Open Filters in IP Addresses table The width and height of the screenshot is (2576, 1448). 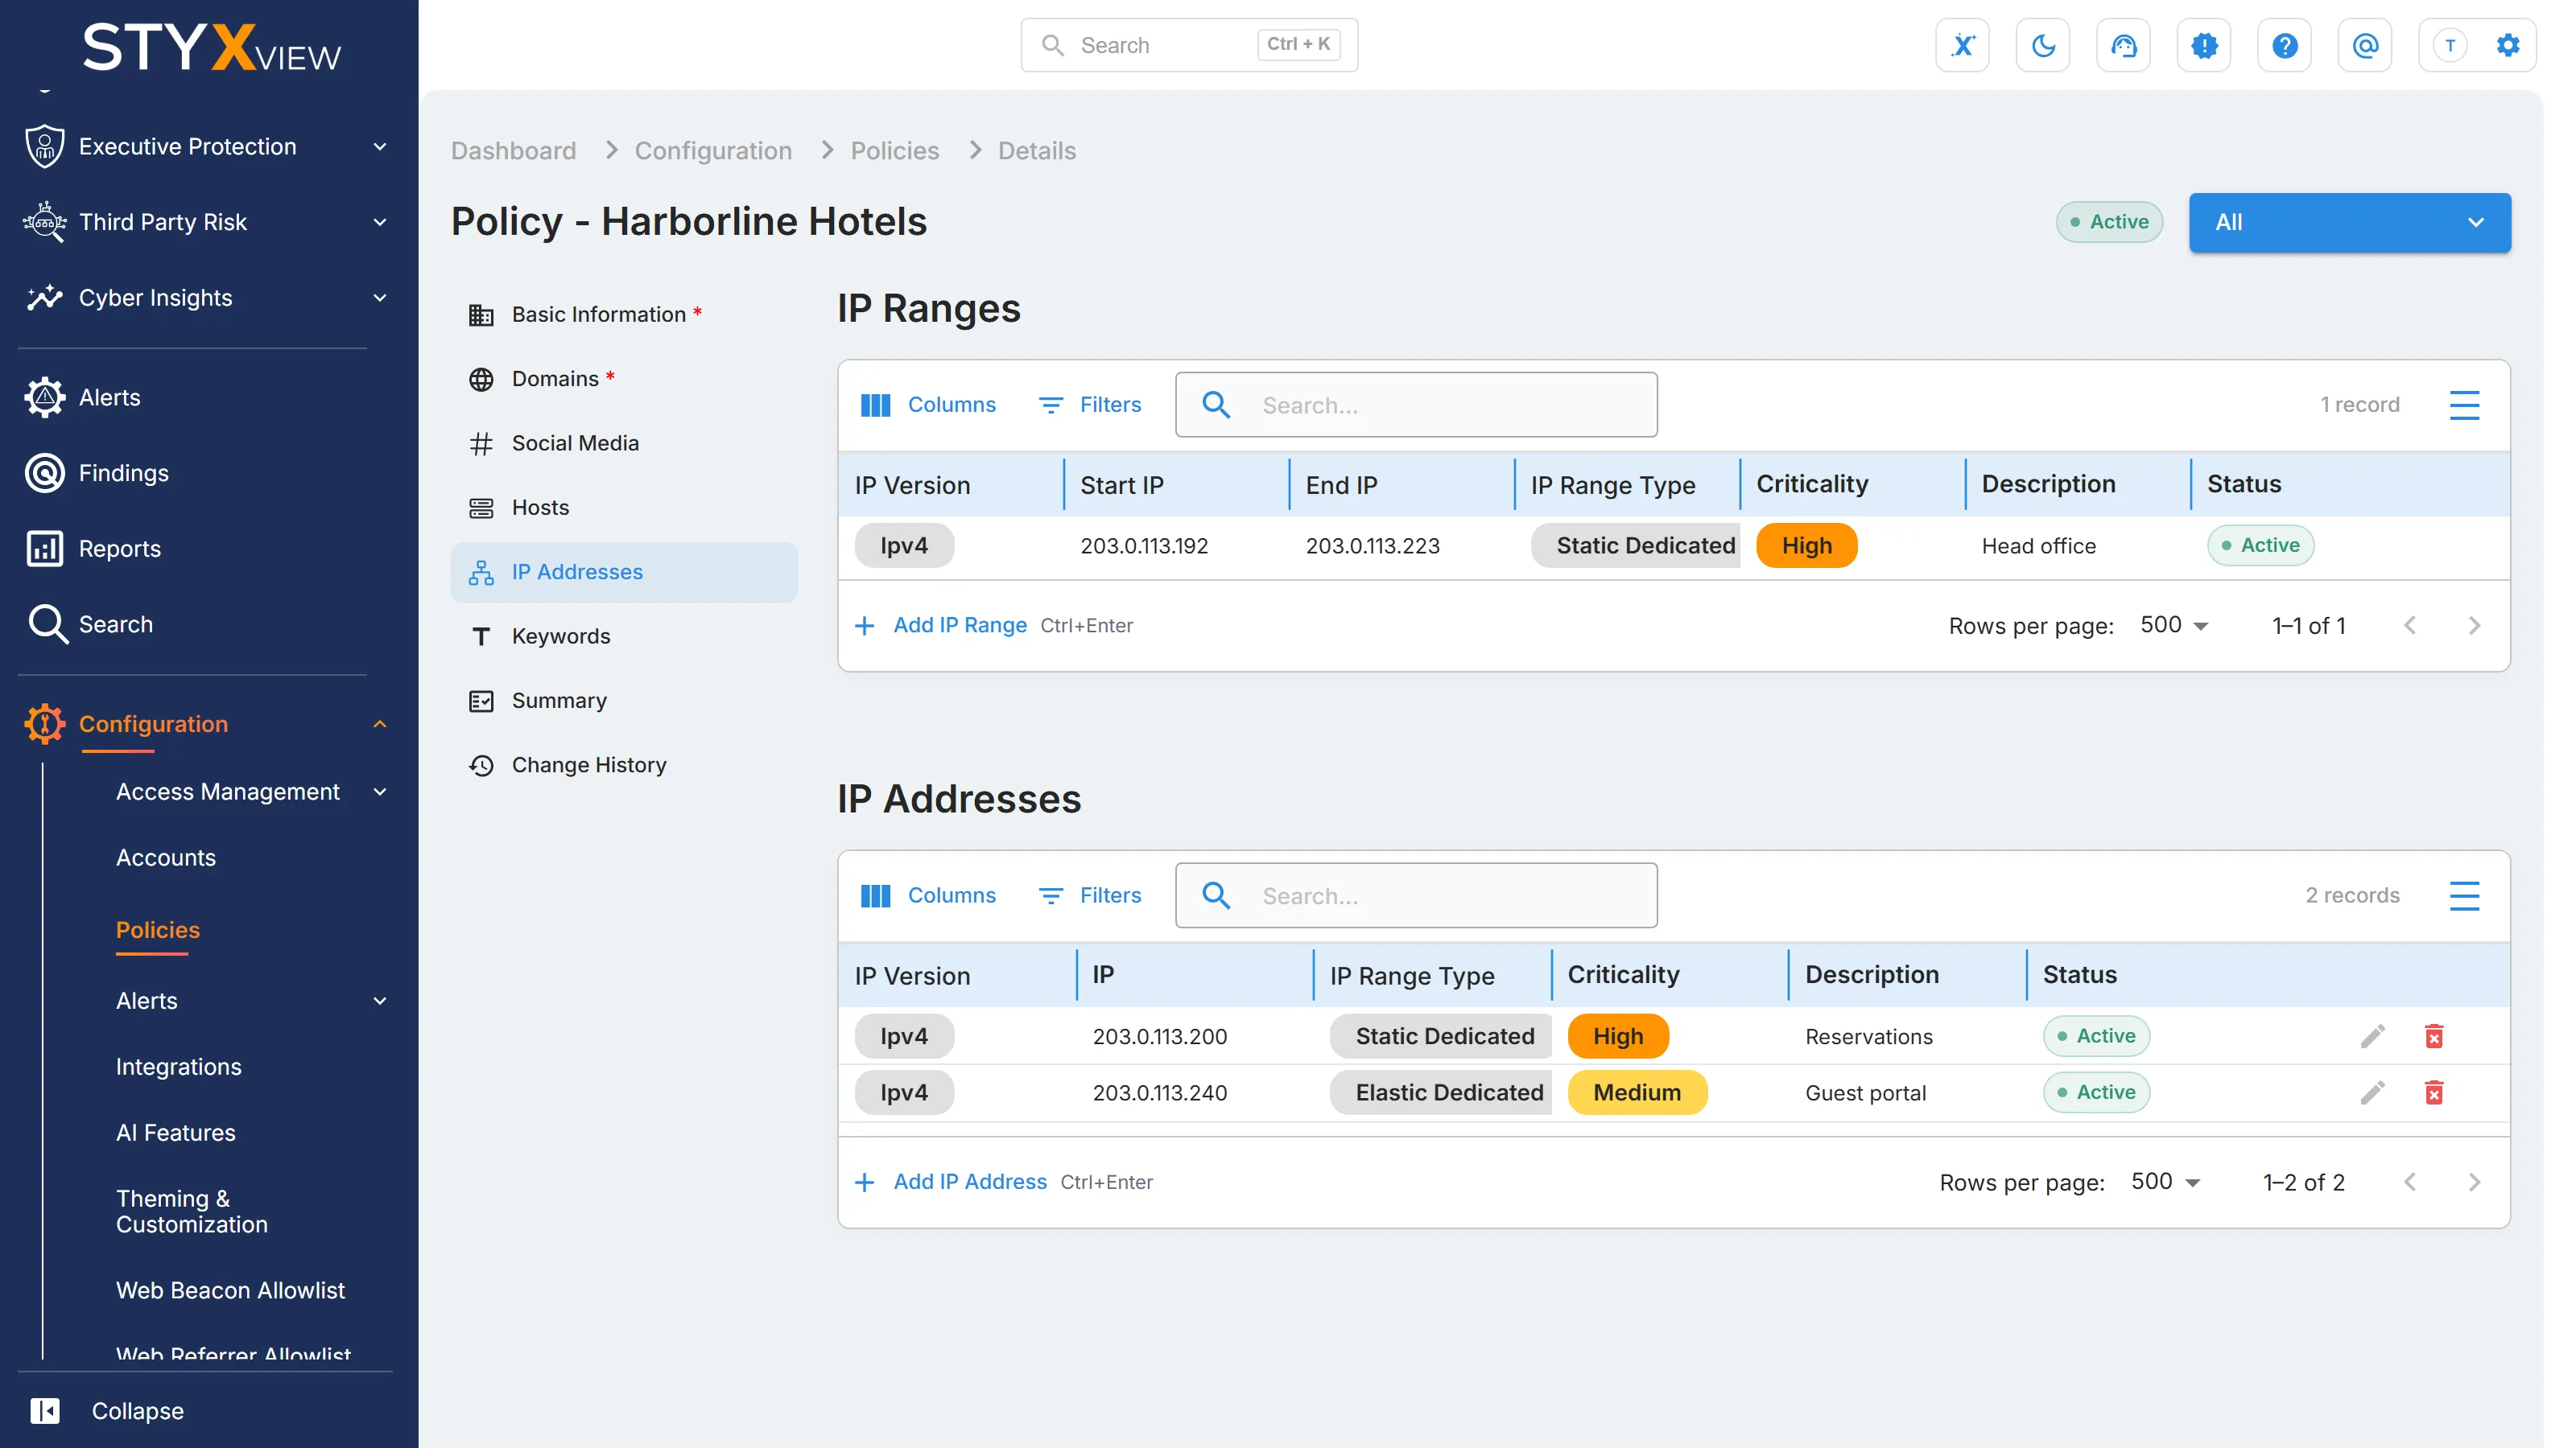tap(1090, 895)
